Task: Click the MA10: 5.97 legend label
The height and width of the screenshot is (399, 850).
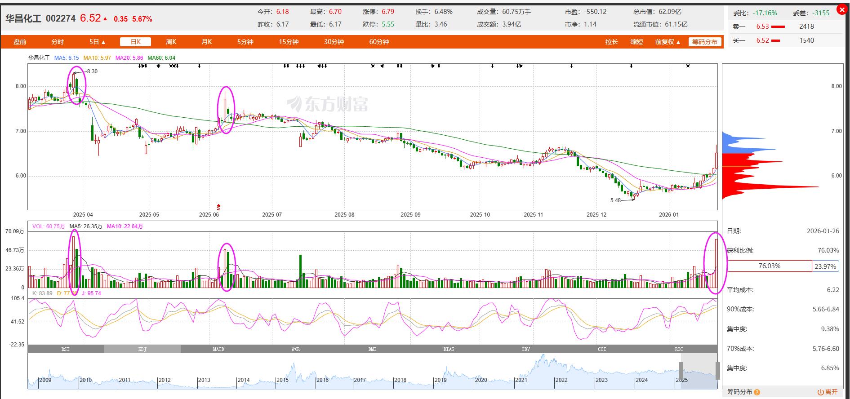Action: pyautogui.click(x=97, y=58)
